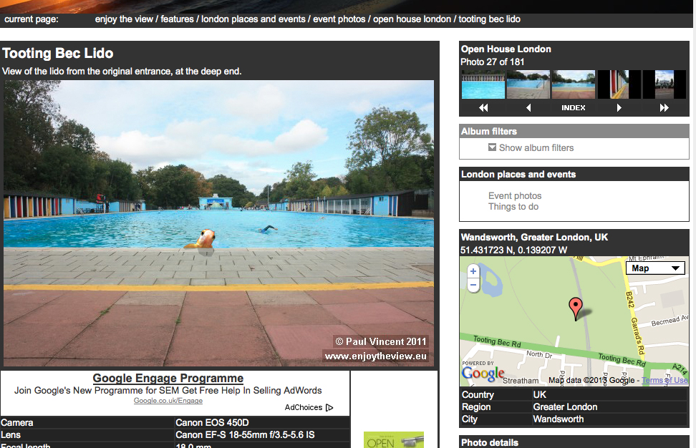Open the Things to do link
Viewport: 696px width, 448px height.
(513, 207)
